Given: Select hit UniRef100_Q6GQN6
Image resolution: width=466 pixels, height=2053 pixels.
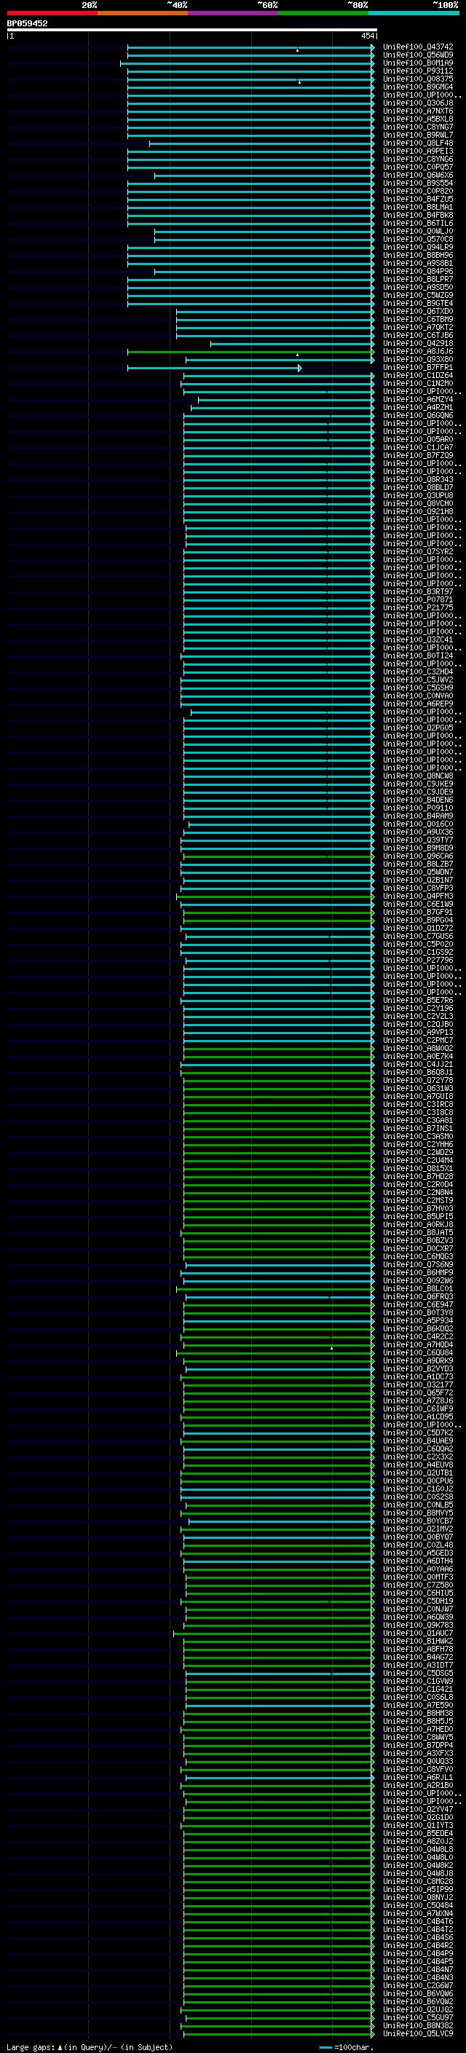Looking at the screenshot, I should coord(418,415).
